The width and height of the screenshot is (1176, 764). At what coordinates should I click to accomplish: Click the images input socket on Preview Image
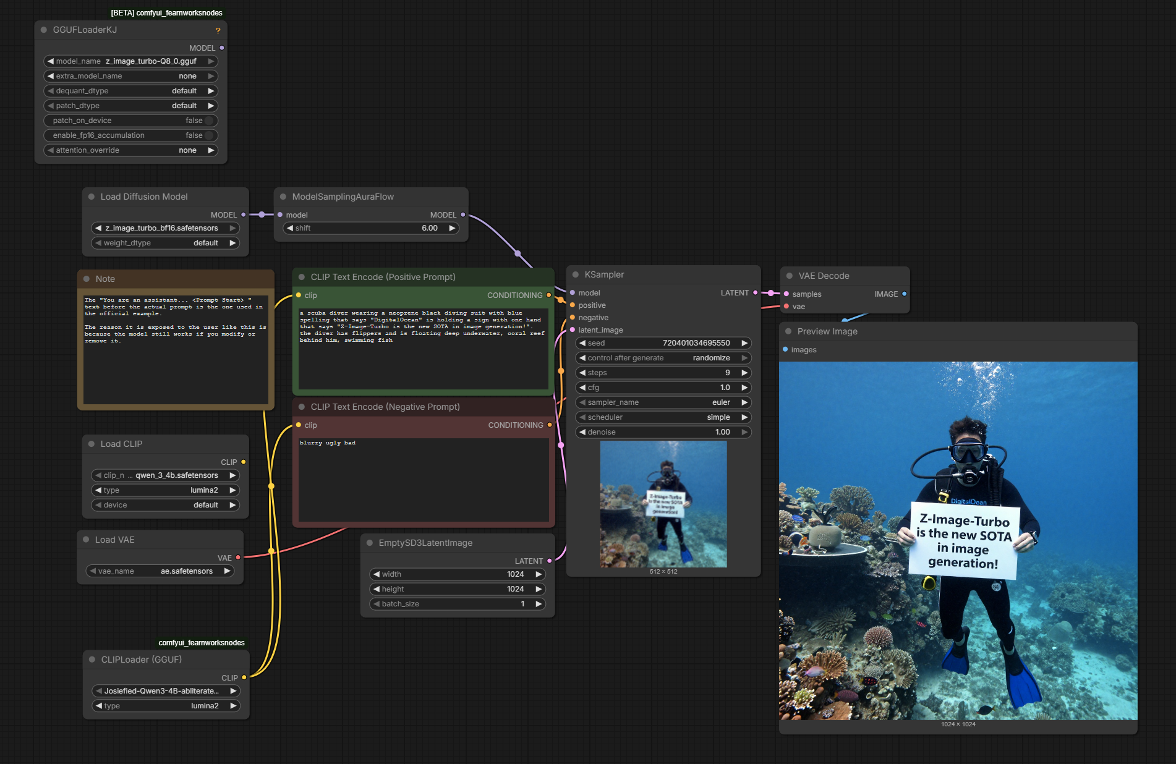tap(785, 349)
